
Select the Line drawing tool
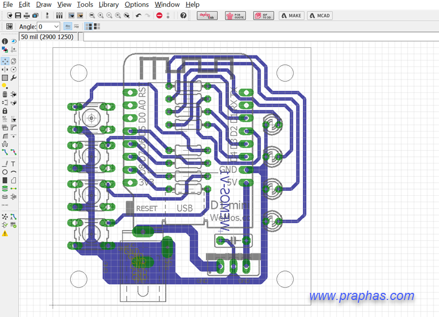coord(5,163)
